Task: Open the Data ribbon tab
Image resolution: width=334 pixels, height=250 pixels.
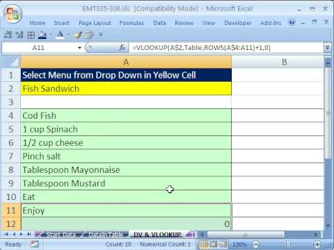Action: point(159,23)
